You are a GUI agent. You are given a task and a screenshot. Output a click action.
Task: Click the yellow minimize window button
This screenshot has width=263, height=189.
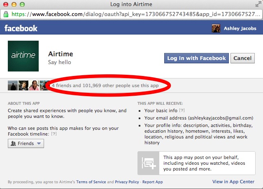point(14,5)
